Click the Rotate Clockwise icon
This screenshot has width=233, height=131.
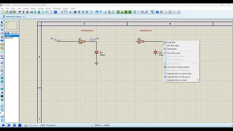(x=2, y=107)
